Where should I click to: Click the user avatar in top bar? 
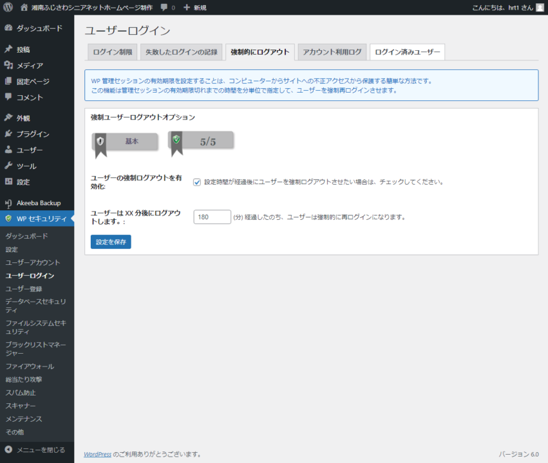[540, 7]
